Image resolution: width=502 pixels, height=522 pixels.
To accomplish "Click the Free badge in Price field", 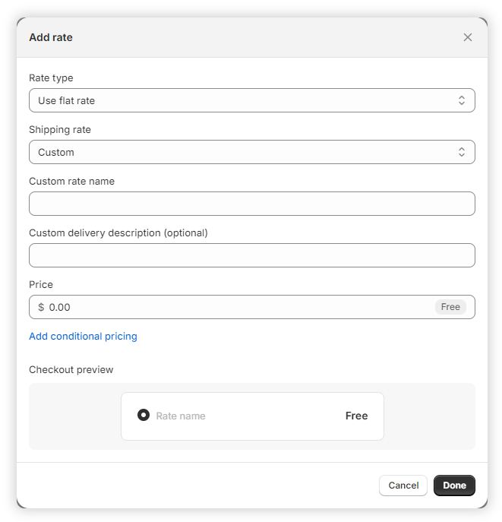I will pos(450,307).
